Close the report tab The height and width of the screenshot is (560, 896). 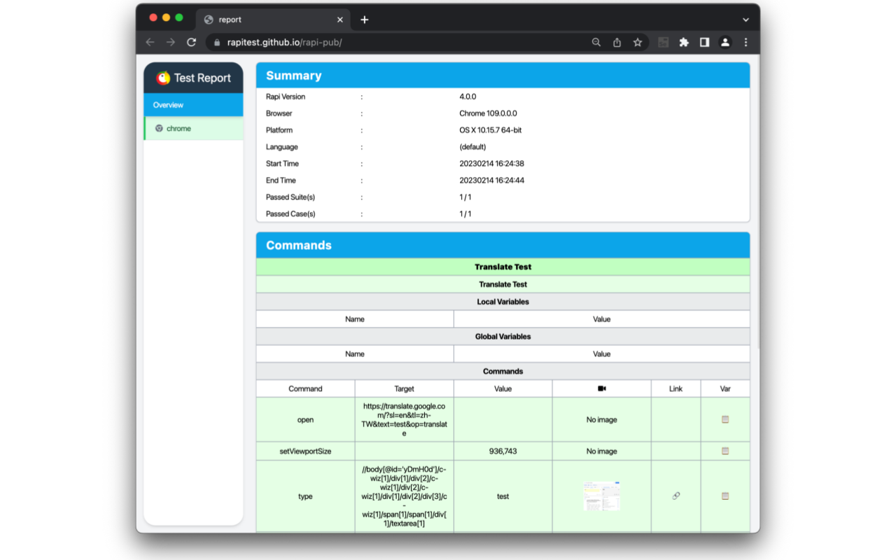tap(341, 20)
